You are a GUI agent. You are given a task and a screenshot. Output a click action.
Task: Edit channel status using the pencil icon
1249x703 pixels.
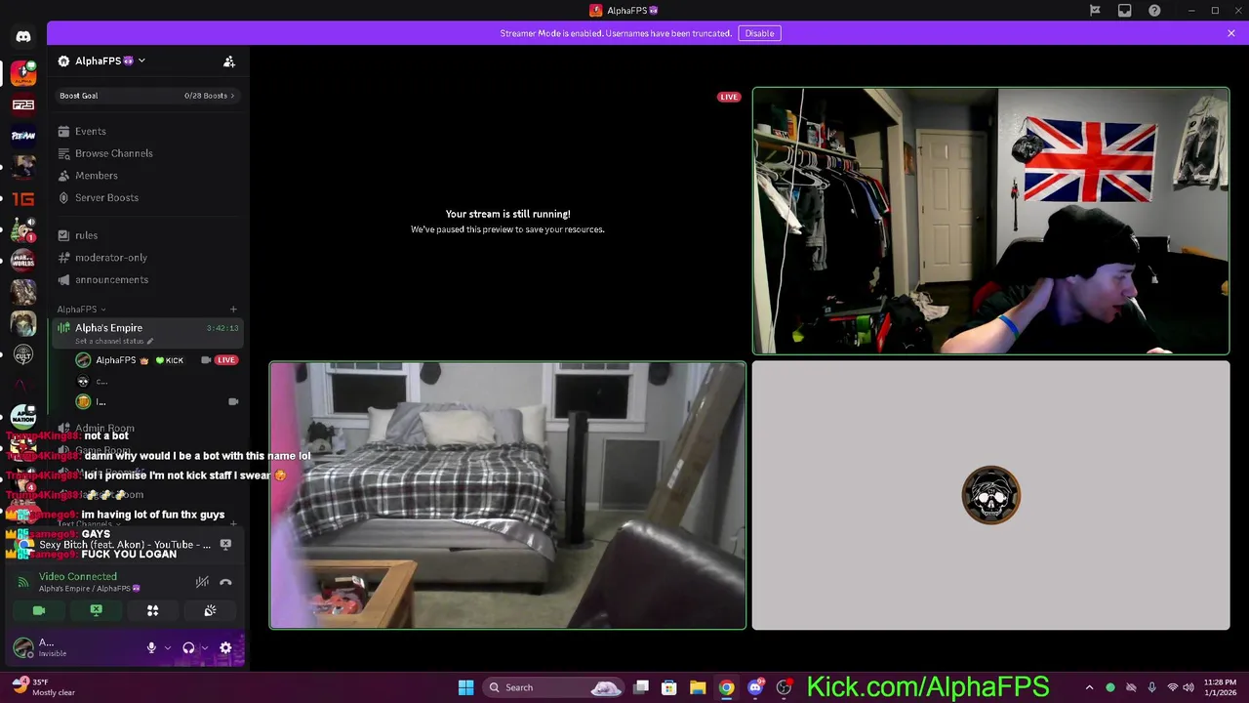click(x=150, y=342)
